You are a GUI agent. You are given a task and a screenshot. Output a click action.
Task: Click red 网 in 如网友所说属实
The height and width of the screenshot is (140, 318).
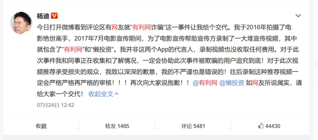[255, 83]
